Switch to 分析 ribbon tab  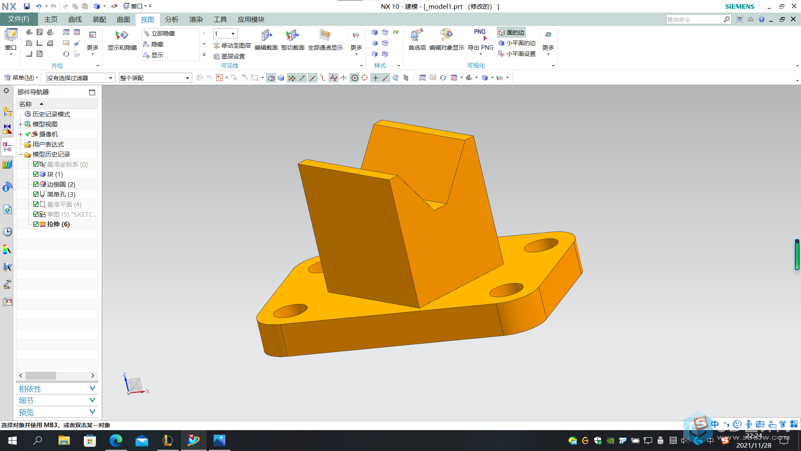click(x=171, y=19)
